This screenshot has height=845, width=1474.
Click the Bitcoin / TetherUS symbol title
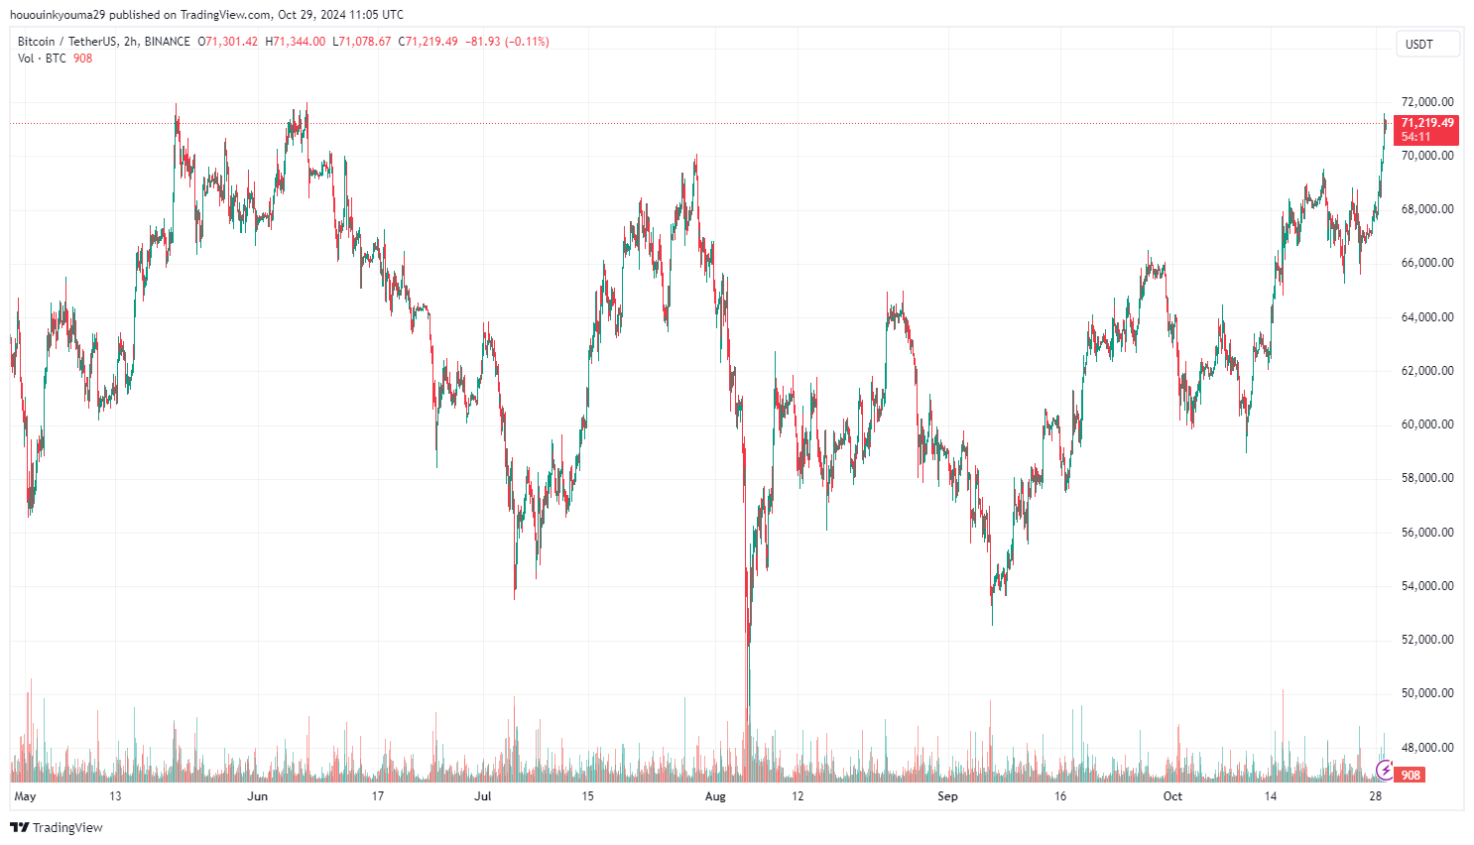coord(67,42)
